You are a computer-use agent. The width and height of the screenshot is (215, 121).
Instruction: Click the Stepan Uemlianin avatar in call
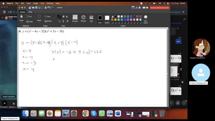pyautogui.click(x=201, y=47)
